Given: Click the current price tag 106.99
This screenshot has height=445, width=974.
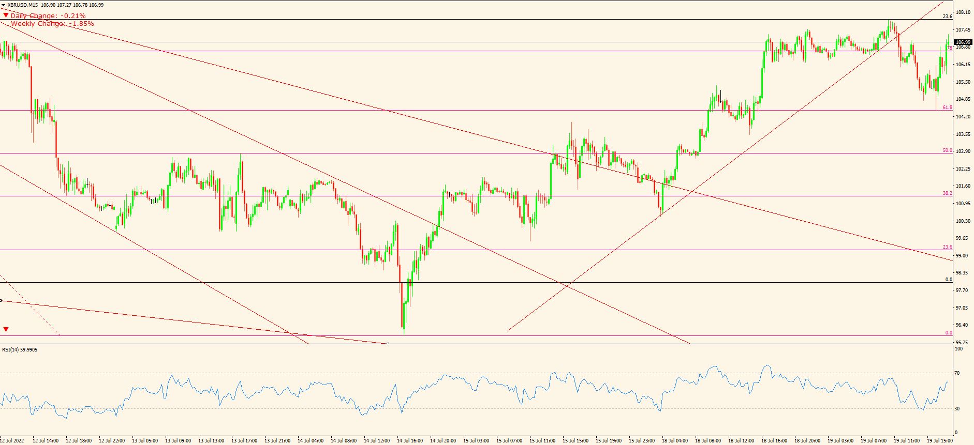Looking at the screenshot, I should [963, 42].
